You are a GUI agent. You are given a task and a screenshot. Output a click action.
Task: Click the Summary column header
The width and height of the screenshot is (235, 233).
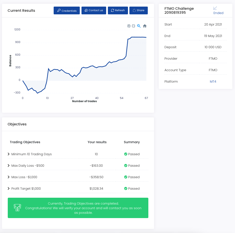click(x=132, y=142)
